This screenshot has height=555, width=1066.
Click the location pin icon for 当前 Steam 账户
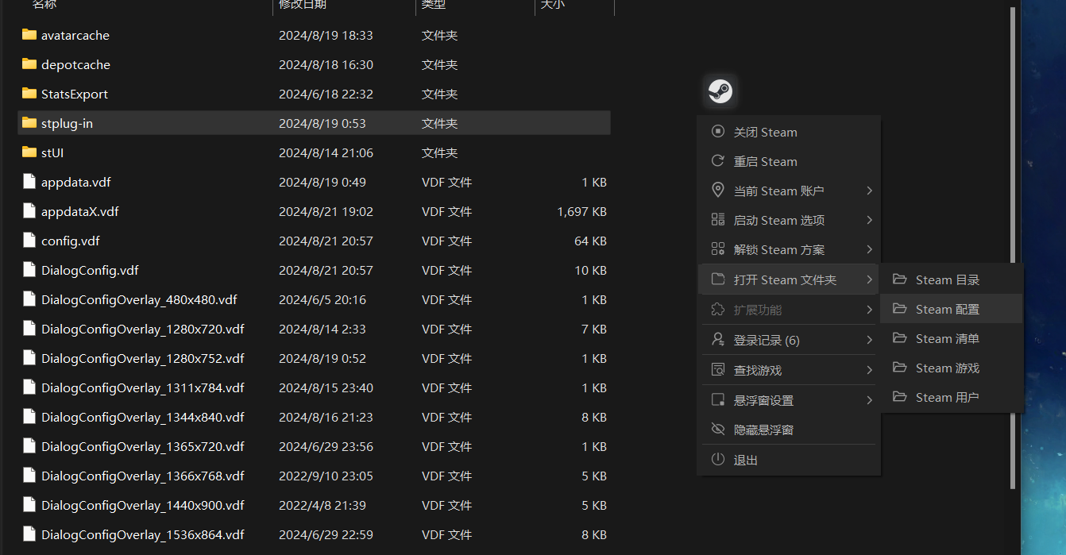click(718, 191)
